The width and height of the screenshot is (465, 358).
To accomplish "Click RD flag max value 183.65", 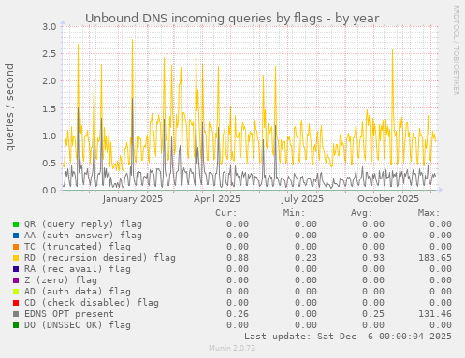I will point(435,258).
